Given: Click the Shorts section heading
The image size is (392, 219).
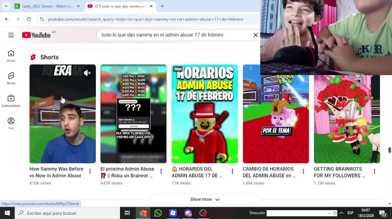Looking at the screenshot, I should pyautogui.click(x=49, y=57).
